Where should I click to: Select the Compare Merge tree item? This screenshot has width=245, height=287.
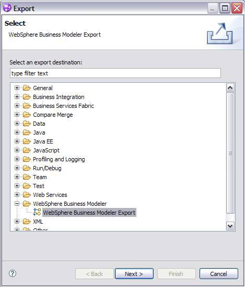click(x=53, y=115)
